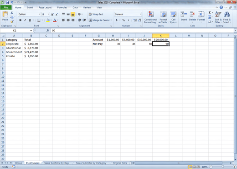Select the Bonus worksheet tab
This screenshot has width=237, height=169.
(19, 163)
